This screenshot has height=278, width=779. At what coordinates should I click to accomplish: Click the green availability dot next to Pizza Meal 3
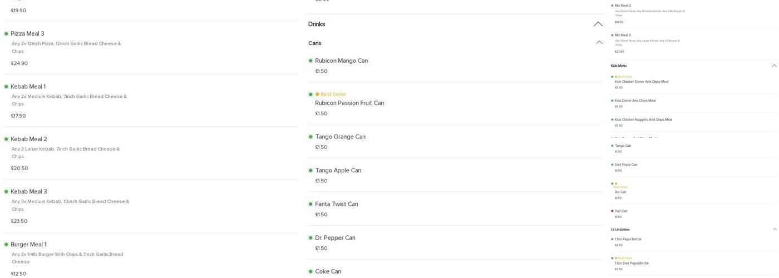[6, 34]
